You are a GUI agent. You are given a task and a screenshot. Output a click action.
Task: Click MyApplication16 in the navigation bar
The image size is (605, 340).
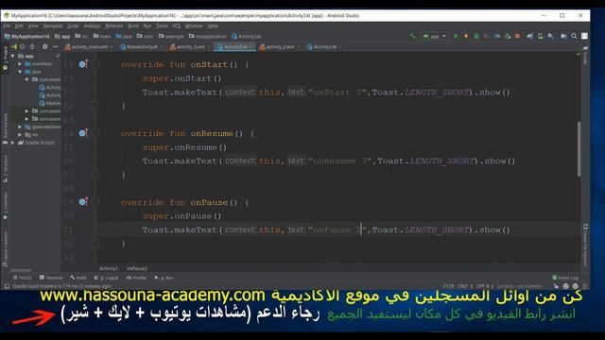click(x=27, y=36)
